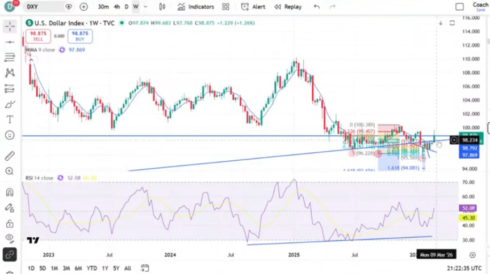The width and height of the screenshot is (490, 274).
Task: Set date range to 1D
Action: [x=31, y=268]
